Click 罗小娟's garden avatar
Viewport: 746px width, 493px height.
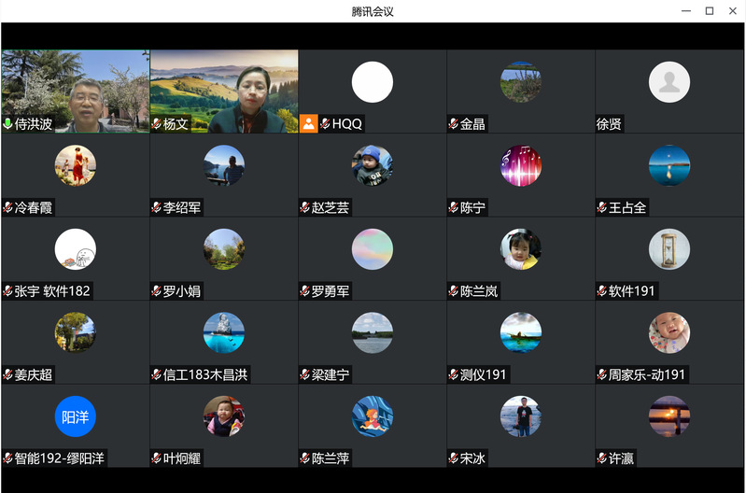click(x=224, y=249)
